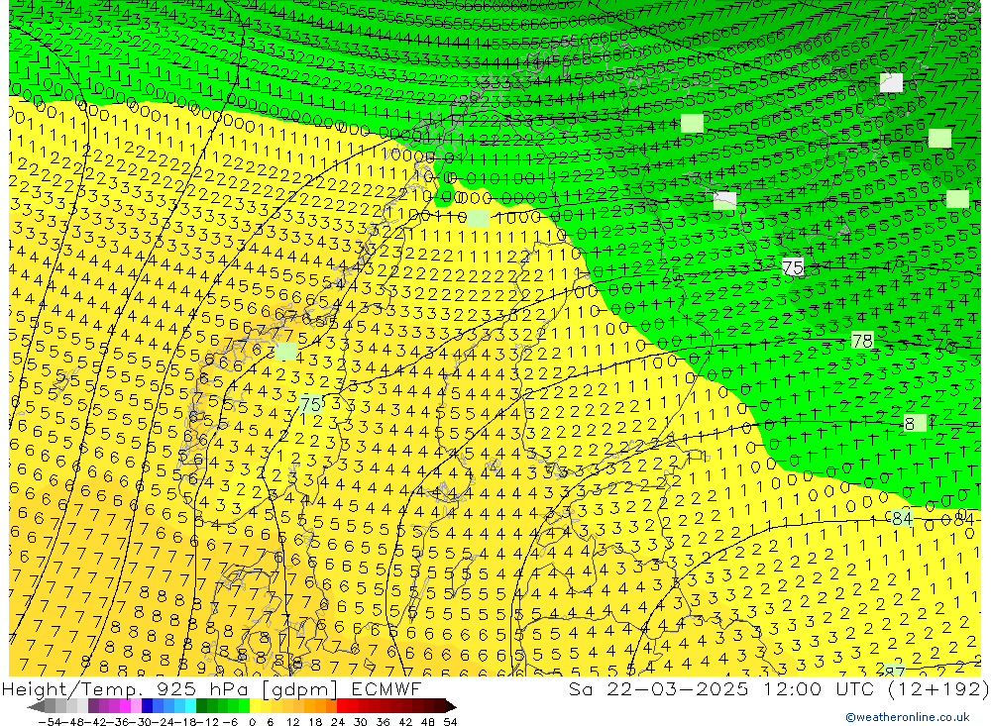Select the dark blue legend swatch above -30
This screenshot has width=991, height=726.
[147, 706]
